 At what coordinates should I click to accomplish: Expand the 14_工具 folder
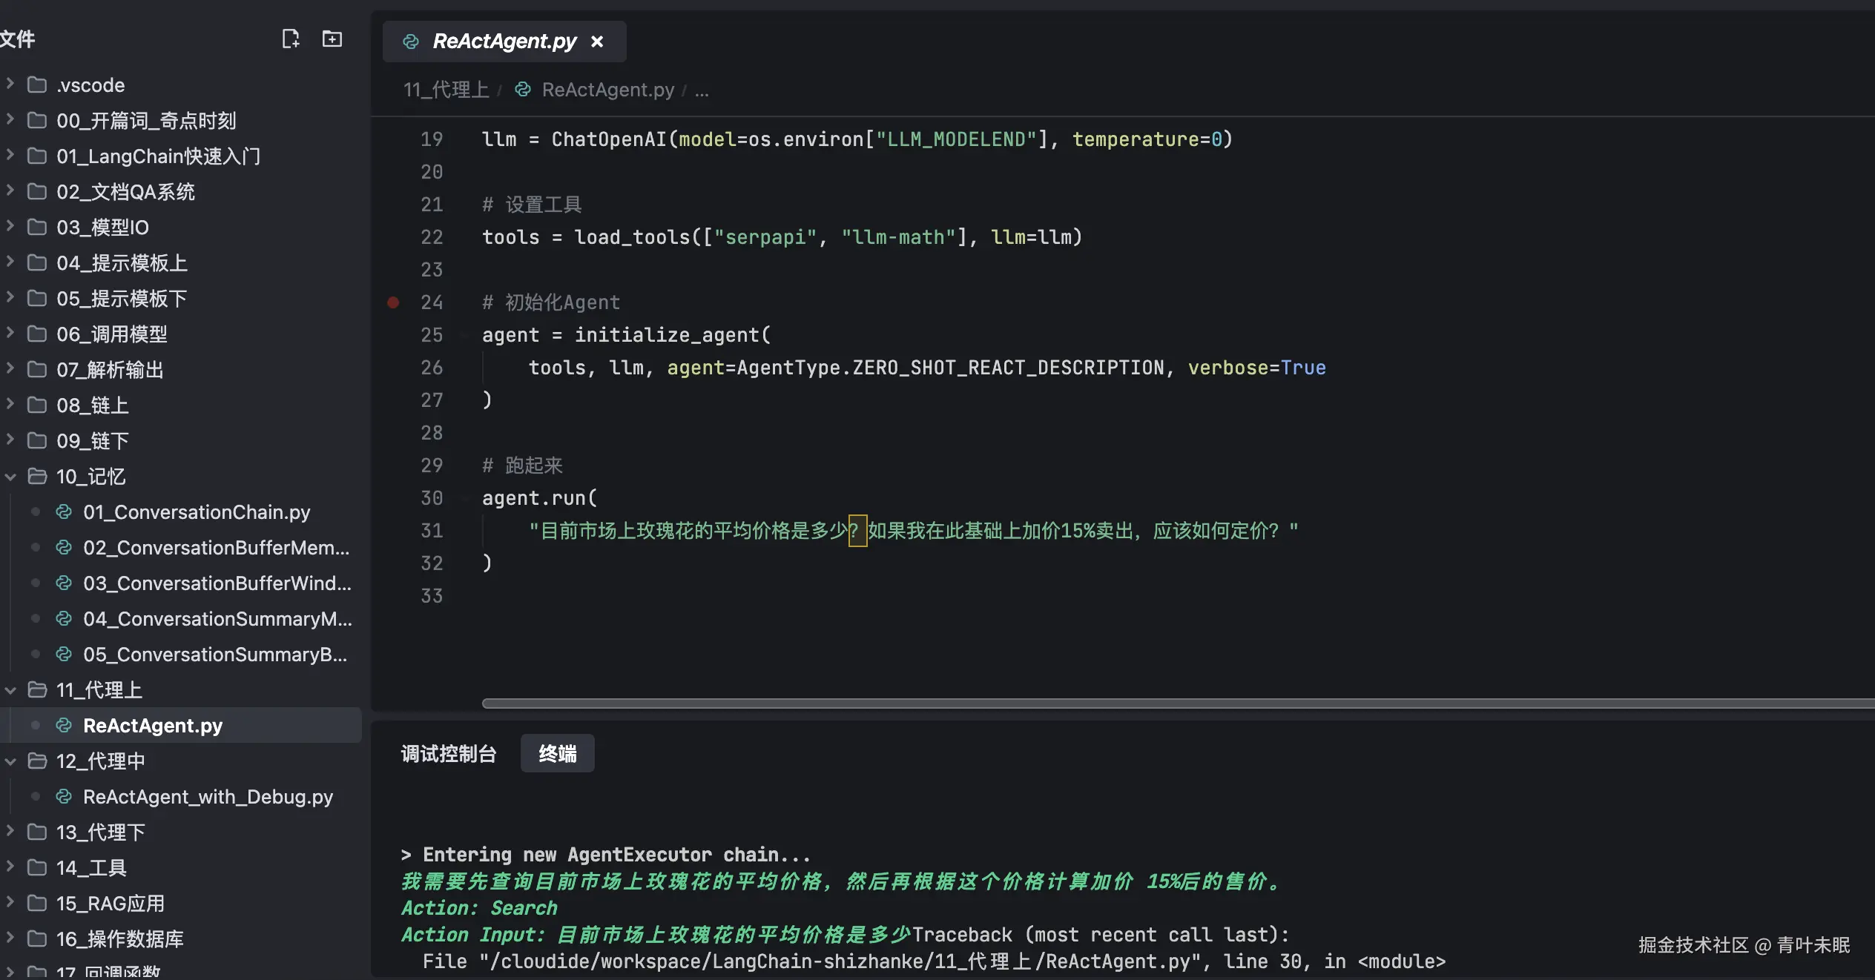click(x=10, y=867)
